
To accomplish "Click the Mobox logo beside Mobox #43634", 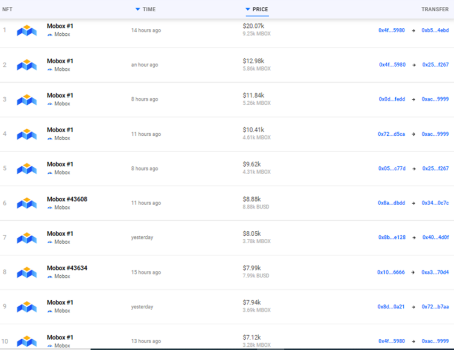I will 27,272.
